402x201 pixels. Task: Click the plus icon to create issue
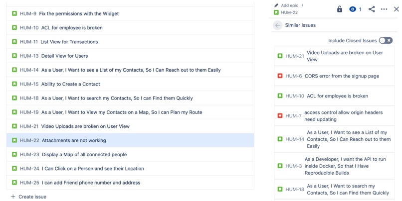click(x=13, y=197)
